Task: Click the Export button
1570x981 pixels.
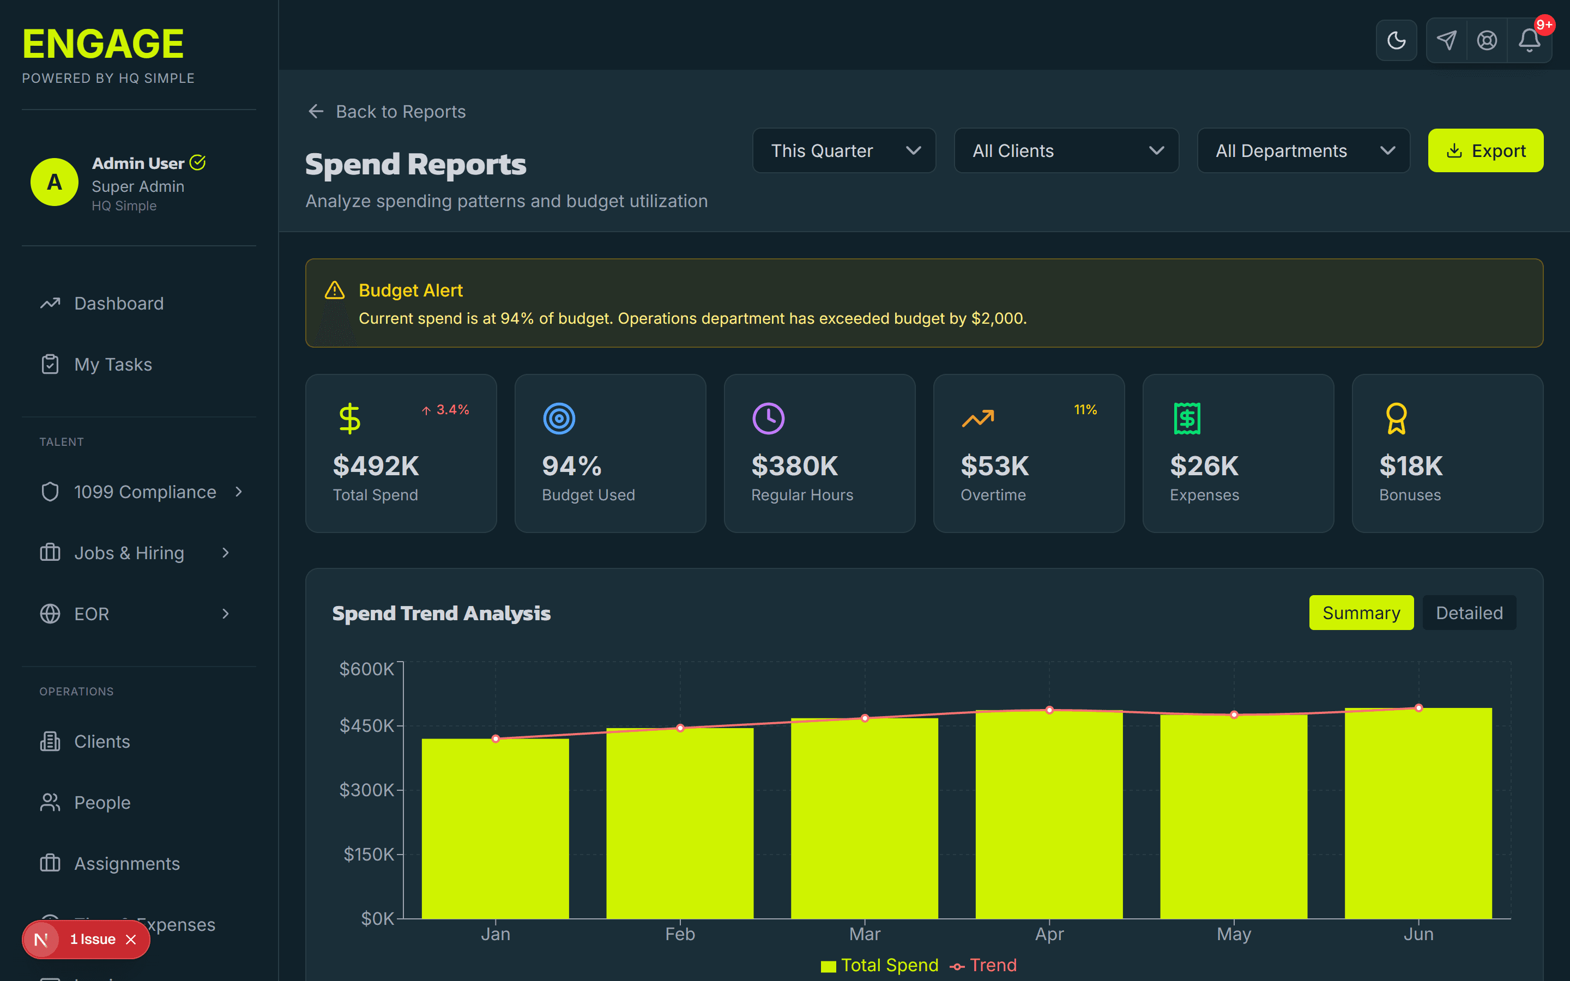Action: pyautogui.click(x=1486, y=150)
